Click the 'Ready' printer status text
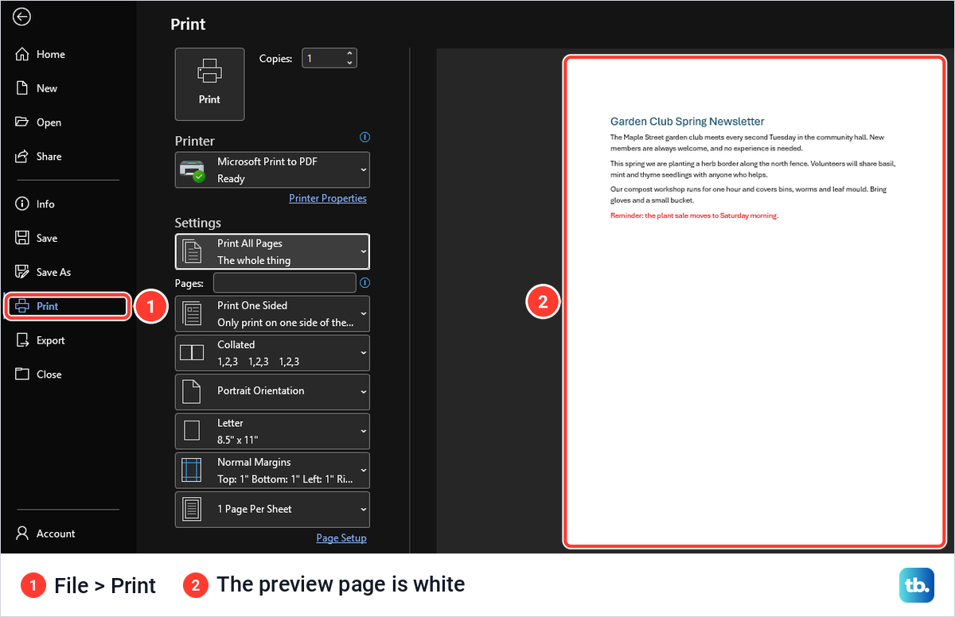955x617 pixels. pos(231,179)
